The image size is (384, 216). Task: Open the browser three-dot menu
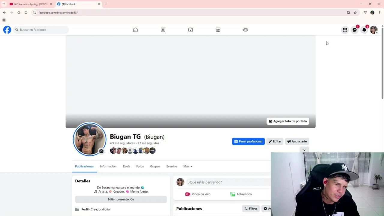[x=379, y=13]
